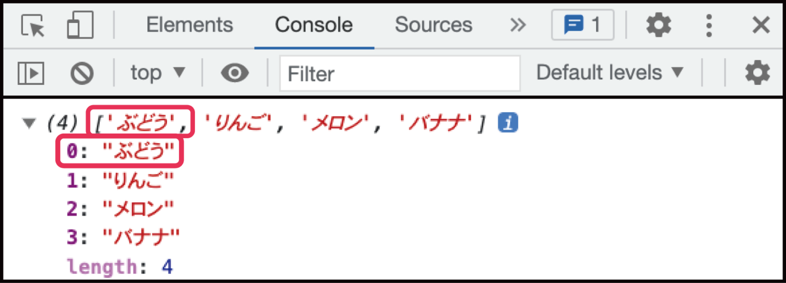Image resolution: width=786 pixels, height=283 pixels.
Task: Click into the Filter text field
Action: (x=399, y=74)
